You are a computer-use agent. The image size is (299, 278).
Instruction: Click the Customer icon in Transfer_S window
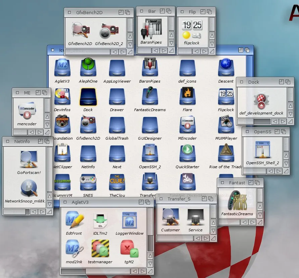[170, 217]
